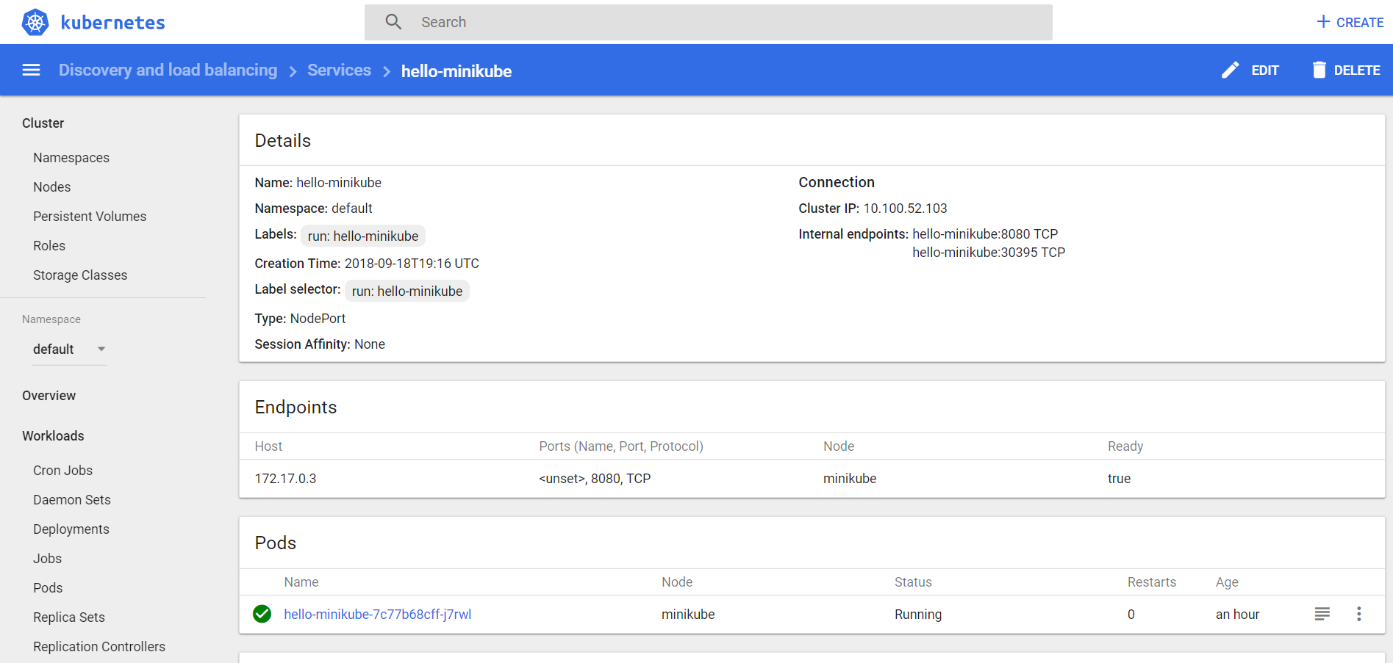Click the search magnifier icon
The image size is (1393, 663).
[393, 22]
